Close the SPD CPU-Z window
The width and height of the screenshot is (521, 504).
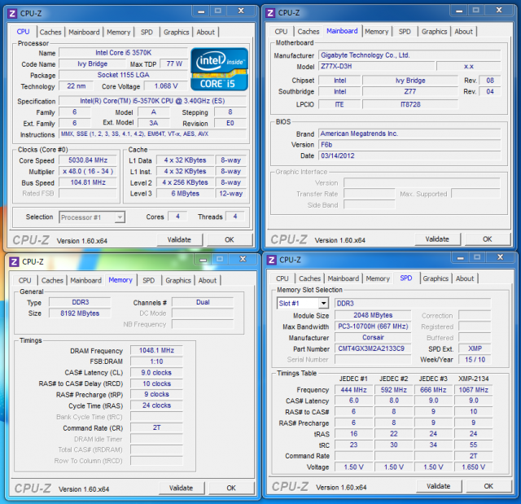coord(501,257)
